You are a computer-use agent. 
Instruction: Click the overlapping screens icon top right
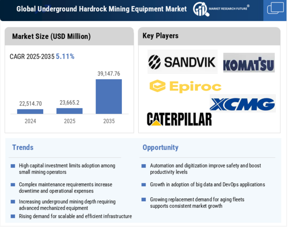[x=276, y=9]
